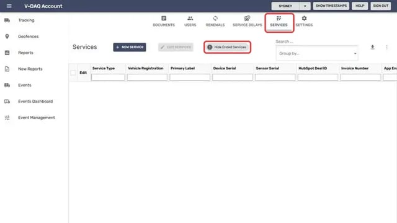Open the vertical three-dot options menu

click(386, 47)
